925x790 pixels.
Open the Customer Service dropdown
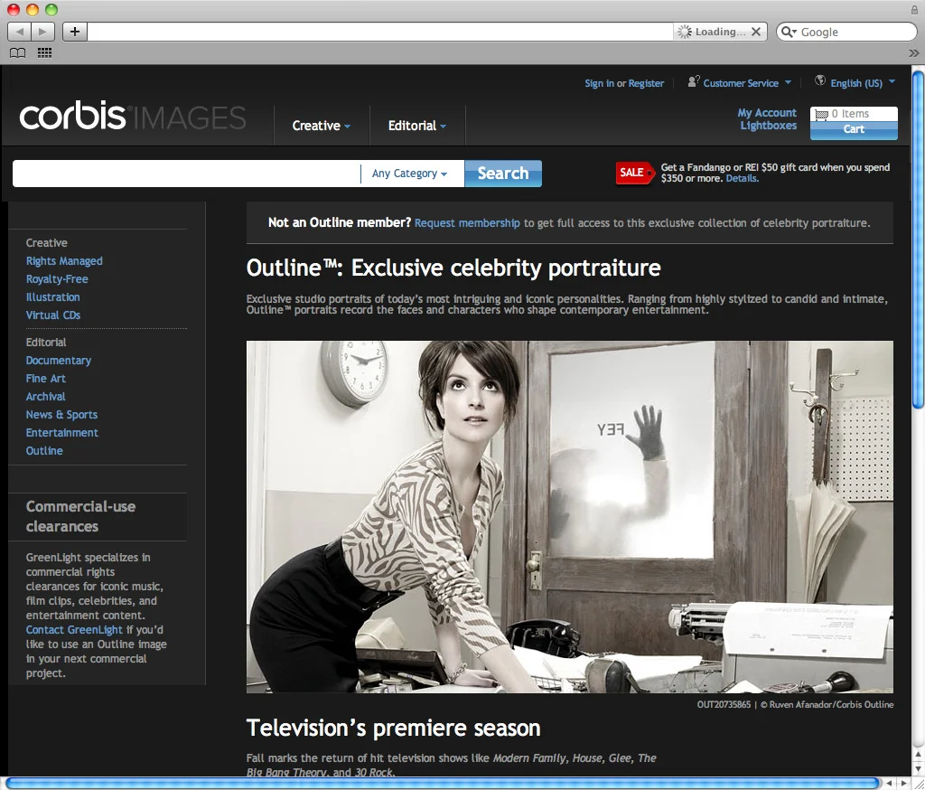(747, 83)
